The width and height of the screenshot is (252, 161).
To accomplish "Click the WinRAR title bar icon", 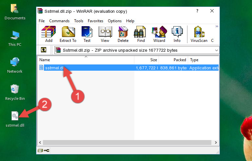I will pos(40,11).
